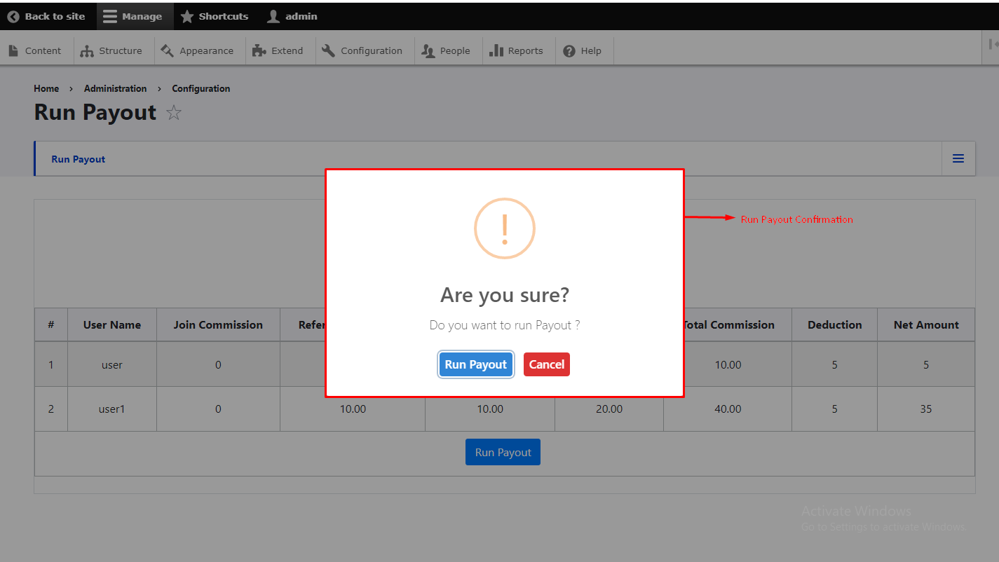999x562 pixels.
Task: Open the People admin page
Action: (x=447, y=50)
